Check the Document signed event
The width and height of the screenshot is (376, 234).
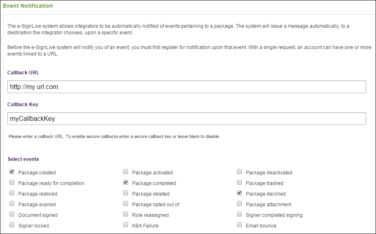pos(12,214)
